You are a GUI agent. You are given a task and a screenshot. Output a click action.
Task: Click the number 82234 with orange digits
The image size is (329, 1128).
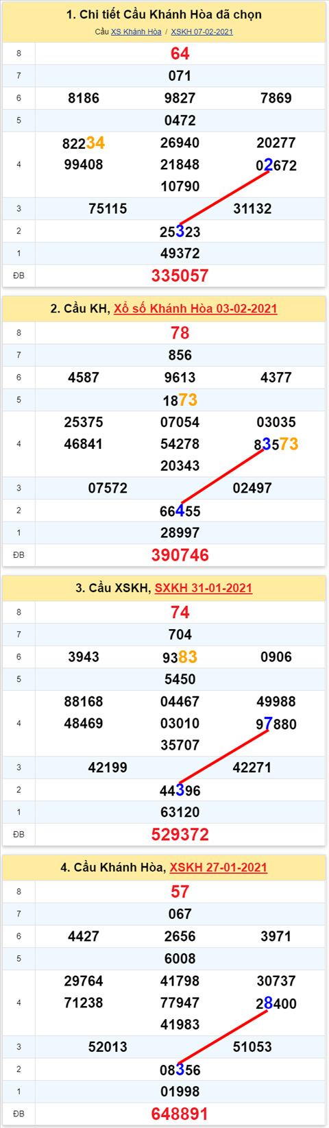pyautogui.click(x=84, y=143)
